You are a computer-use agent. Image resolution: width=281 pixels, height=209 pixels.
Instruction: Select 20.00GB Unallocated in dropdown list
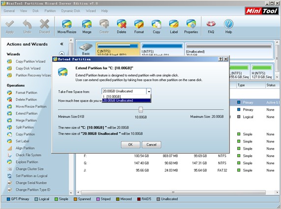(x=126, y=100)
